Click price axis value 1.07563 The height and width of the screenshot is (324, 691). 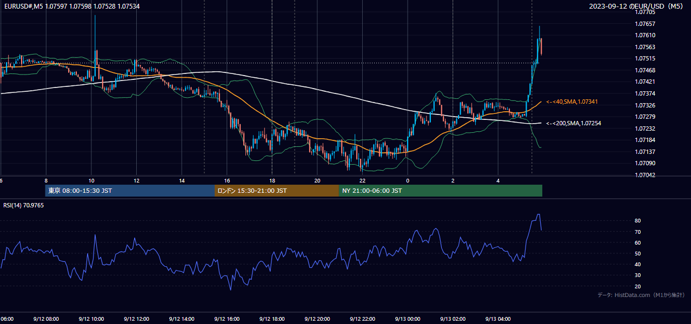pyautogui.click(x=646, y=47)
